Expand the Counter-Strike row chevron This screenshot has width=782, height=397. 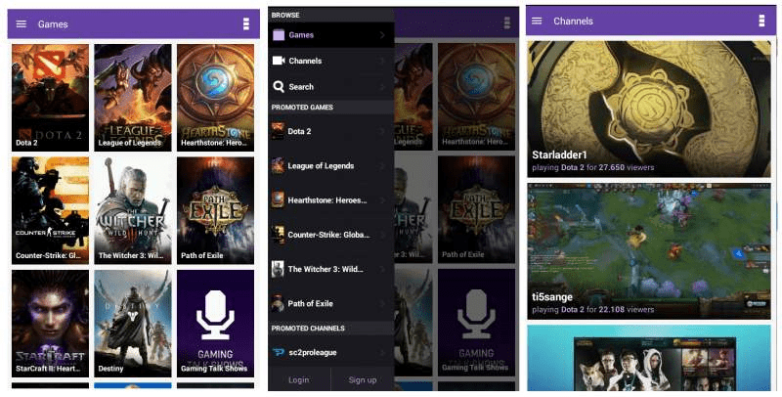(382, 235)
